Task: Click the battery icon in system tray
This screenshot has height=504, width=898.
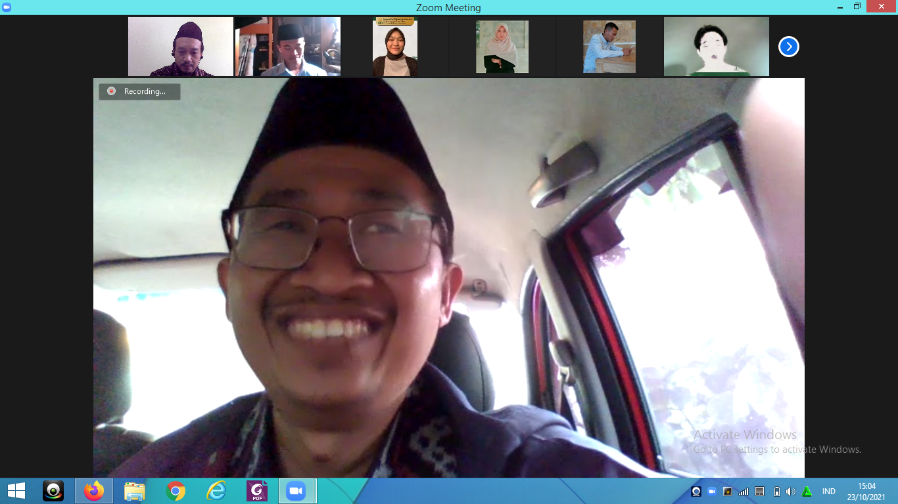Action: (x=776, y=492)
